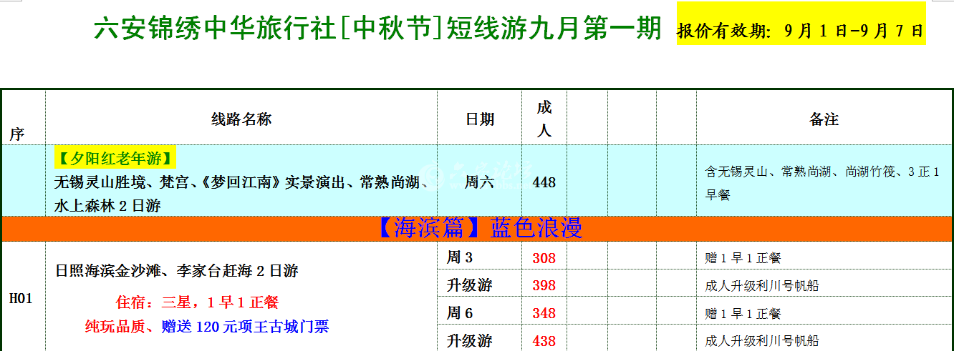Click the 日期 column header
The height and width of the screenshot is (351, 954).
[480, 119]
